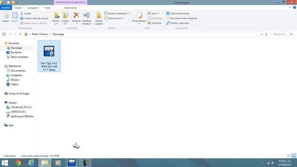Click the Dev-C++ taskbar icon
This screenshot has height=167, width=297.
(x=72, y=163)
